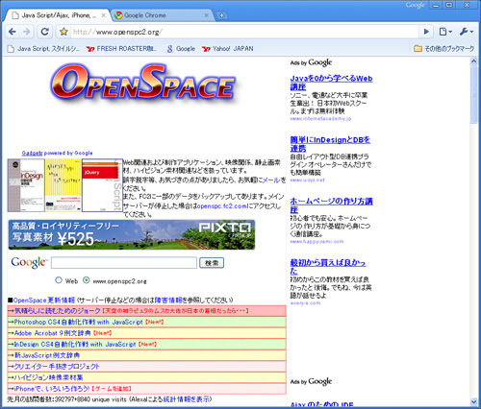Click the scrollbar down arrow
The height and width of the screenshot is (409, 481).
click(474, 401)
